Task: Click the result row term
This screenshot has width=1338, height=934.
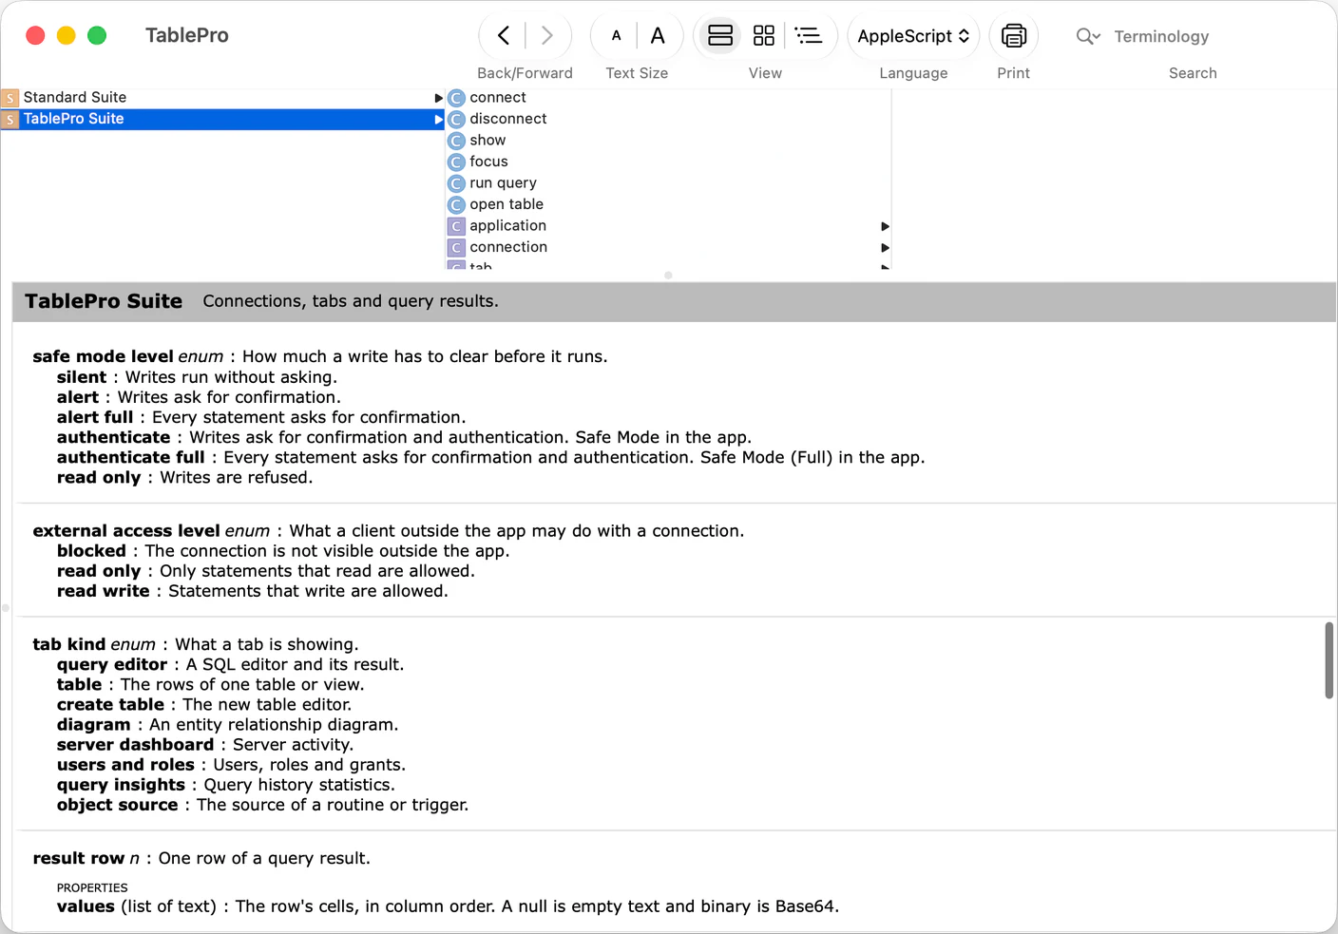Action: (79, 858)
